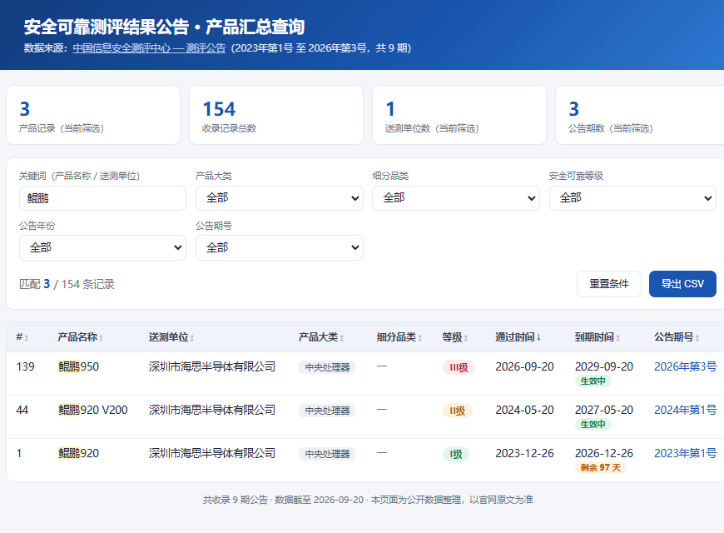Click the 中央处理器 tag in 鲲鹏920 V200 row

point(327,411)
